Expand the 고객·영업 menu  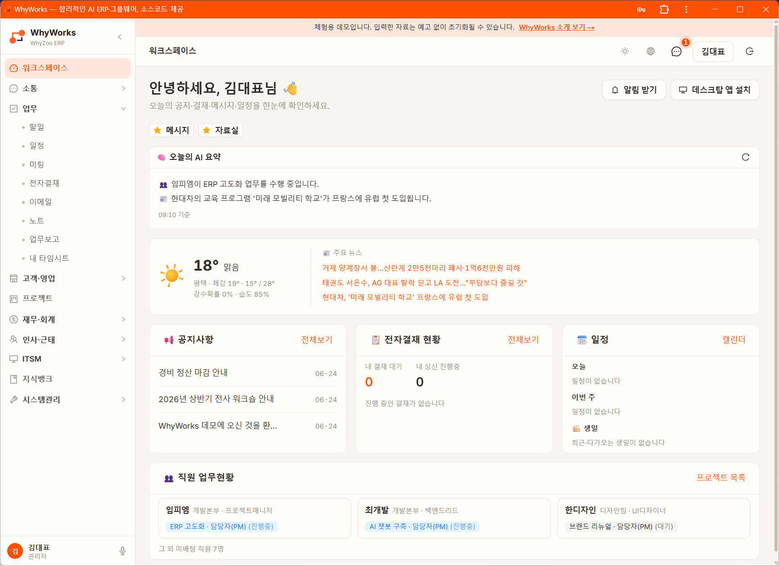point(68,278)
